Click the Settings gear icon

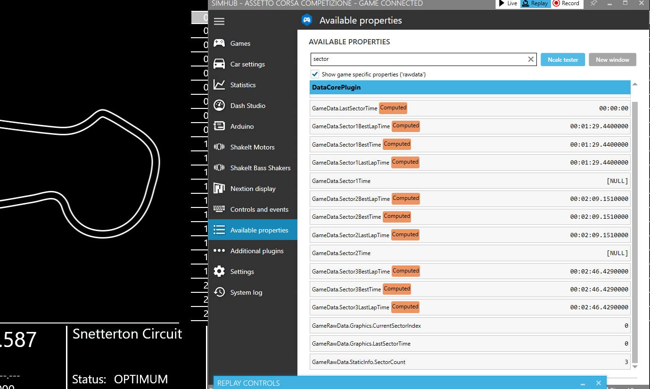point(219,272)
